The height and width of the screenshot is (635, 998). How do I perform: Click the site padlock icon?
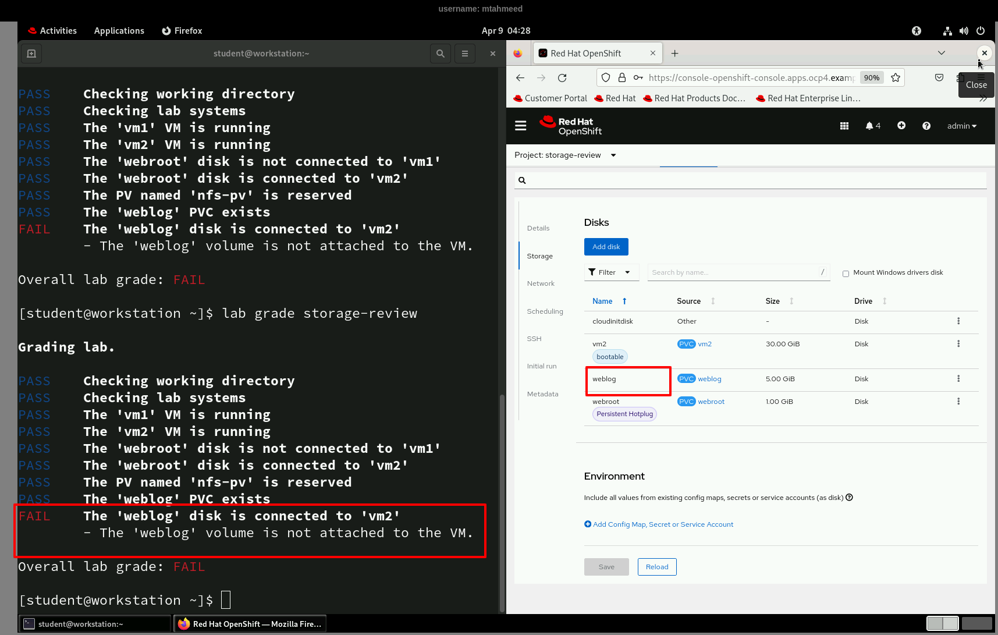point(622,78)
